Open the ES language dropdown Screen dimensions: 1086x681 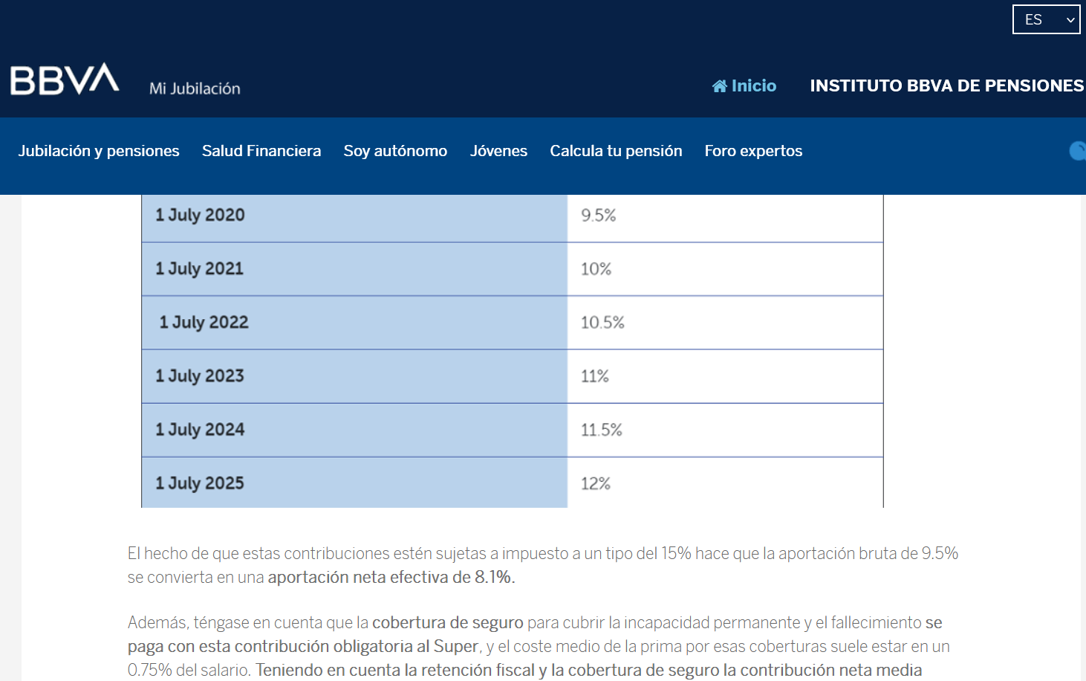[1046, 19]
